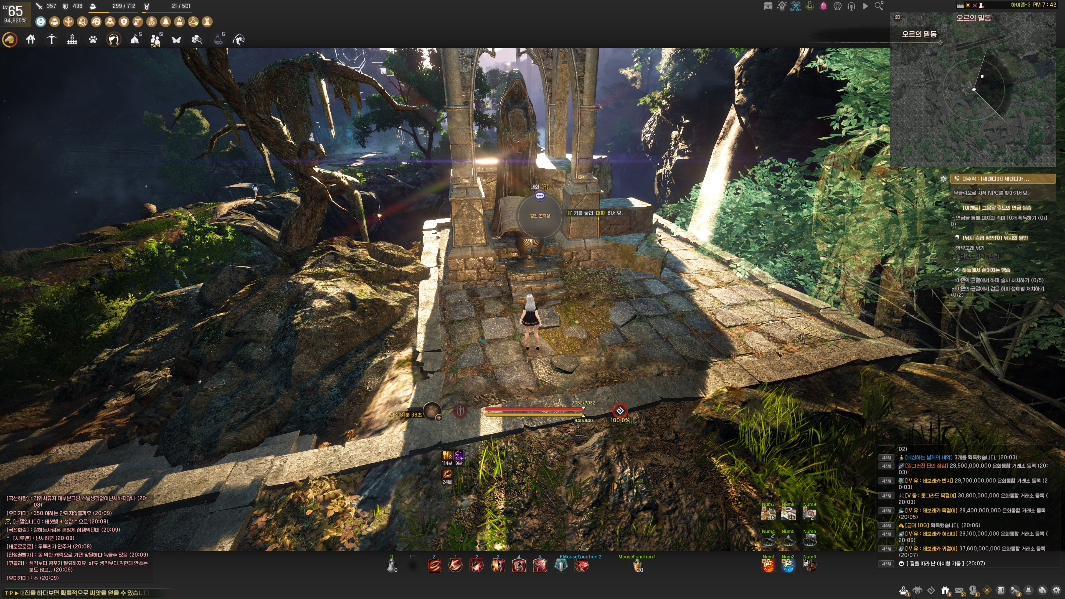1065x599 pixels.
Task: Use the F1 potion quick slot
Action: [392, 565]
